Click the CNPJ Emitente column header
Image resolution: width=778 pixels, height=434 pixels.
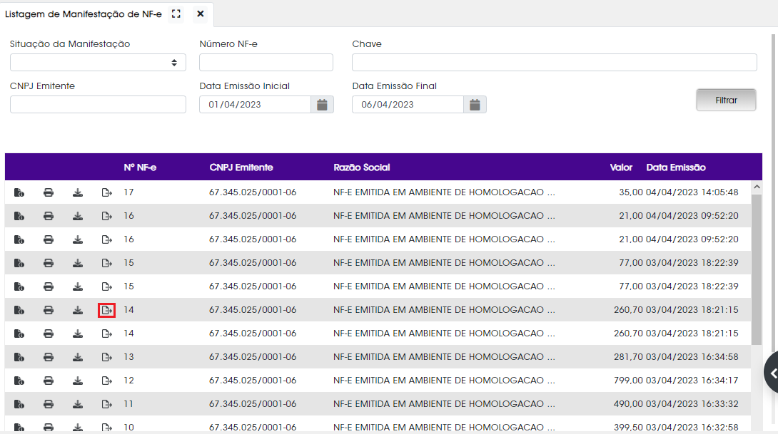(241, 167)
